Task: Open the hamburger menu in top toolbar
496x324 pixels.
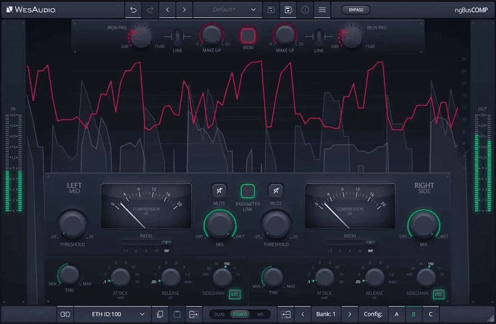Action: (322, 10)
